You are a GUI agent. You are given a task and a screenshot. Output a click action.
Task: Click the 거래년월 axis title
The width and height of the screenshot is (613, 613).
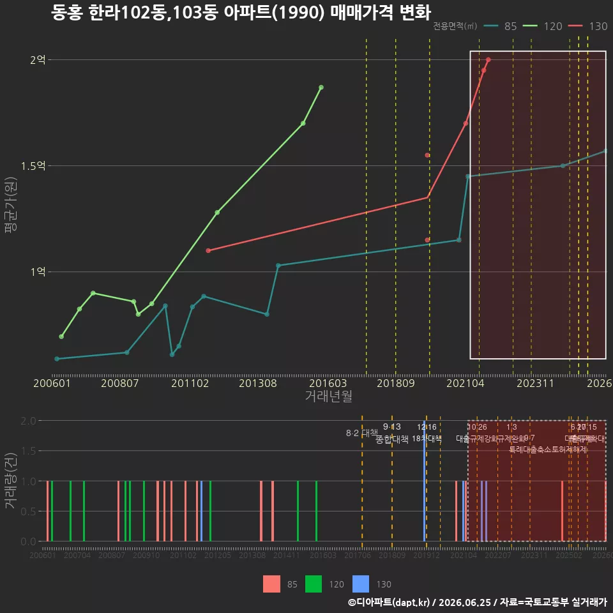[x=328, y=396]
